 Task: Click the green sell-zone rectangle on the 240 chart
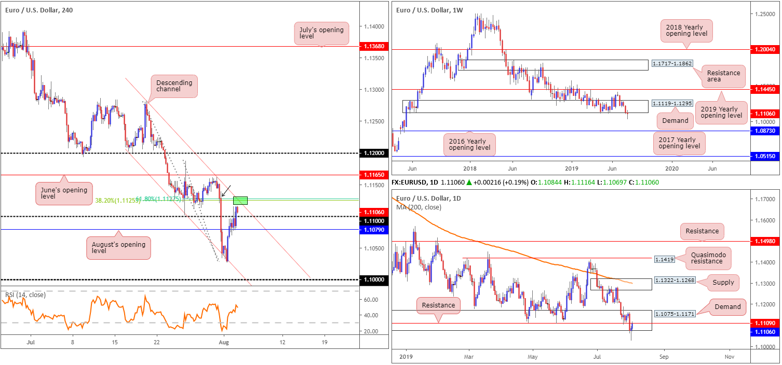click(240, 200)
